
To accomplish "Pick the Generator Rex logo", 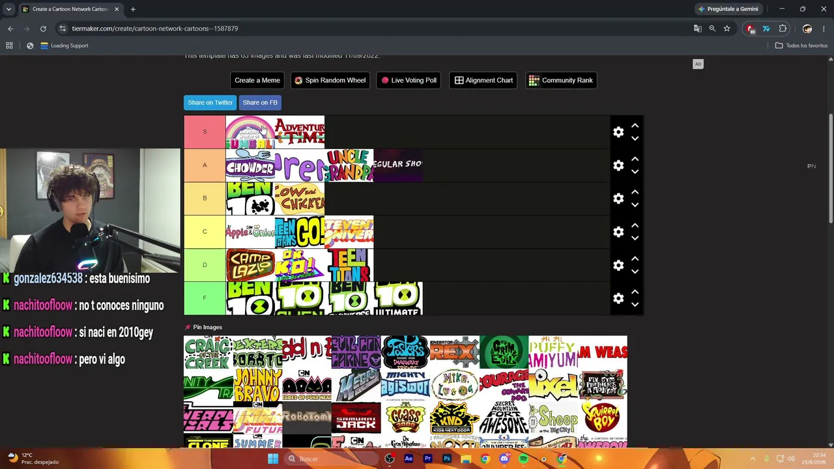I will [455, 352].
